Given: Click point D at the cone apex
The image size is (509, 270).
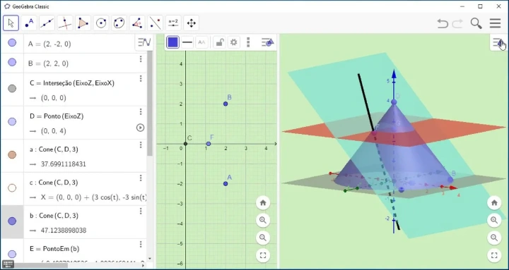Looking at the screenshot, I should click(x=394, y=102).
